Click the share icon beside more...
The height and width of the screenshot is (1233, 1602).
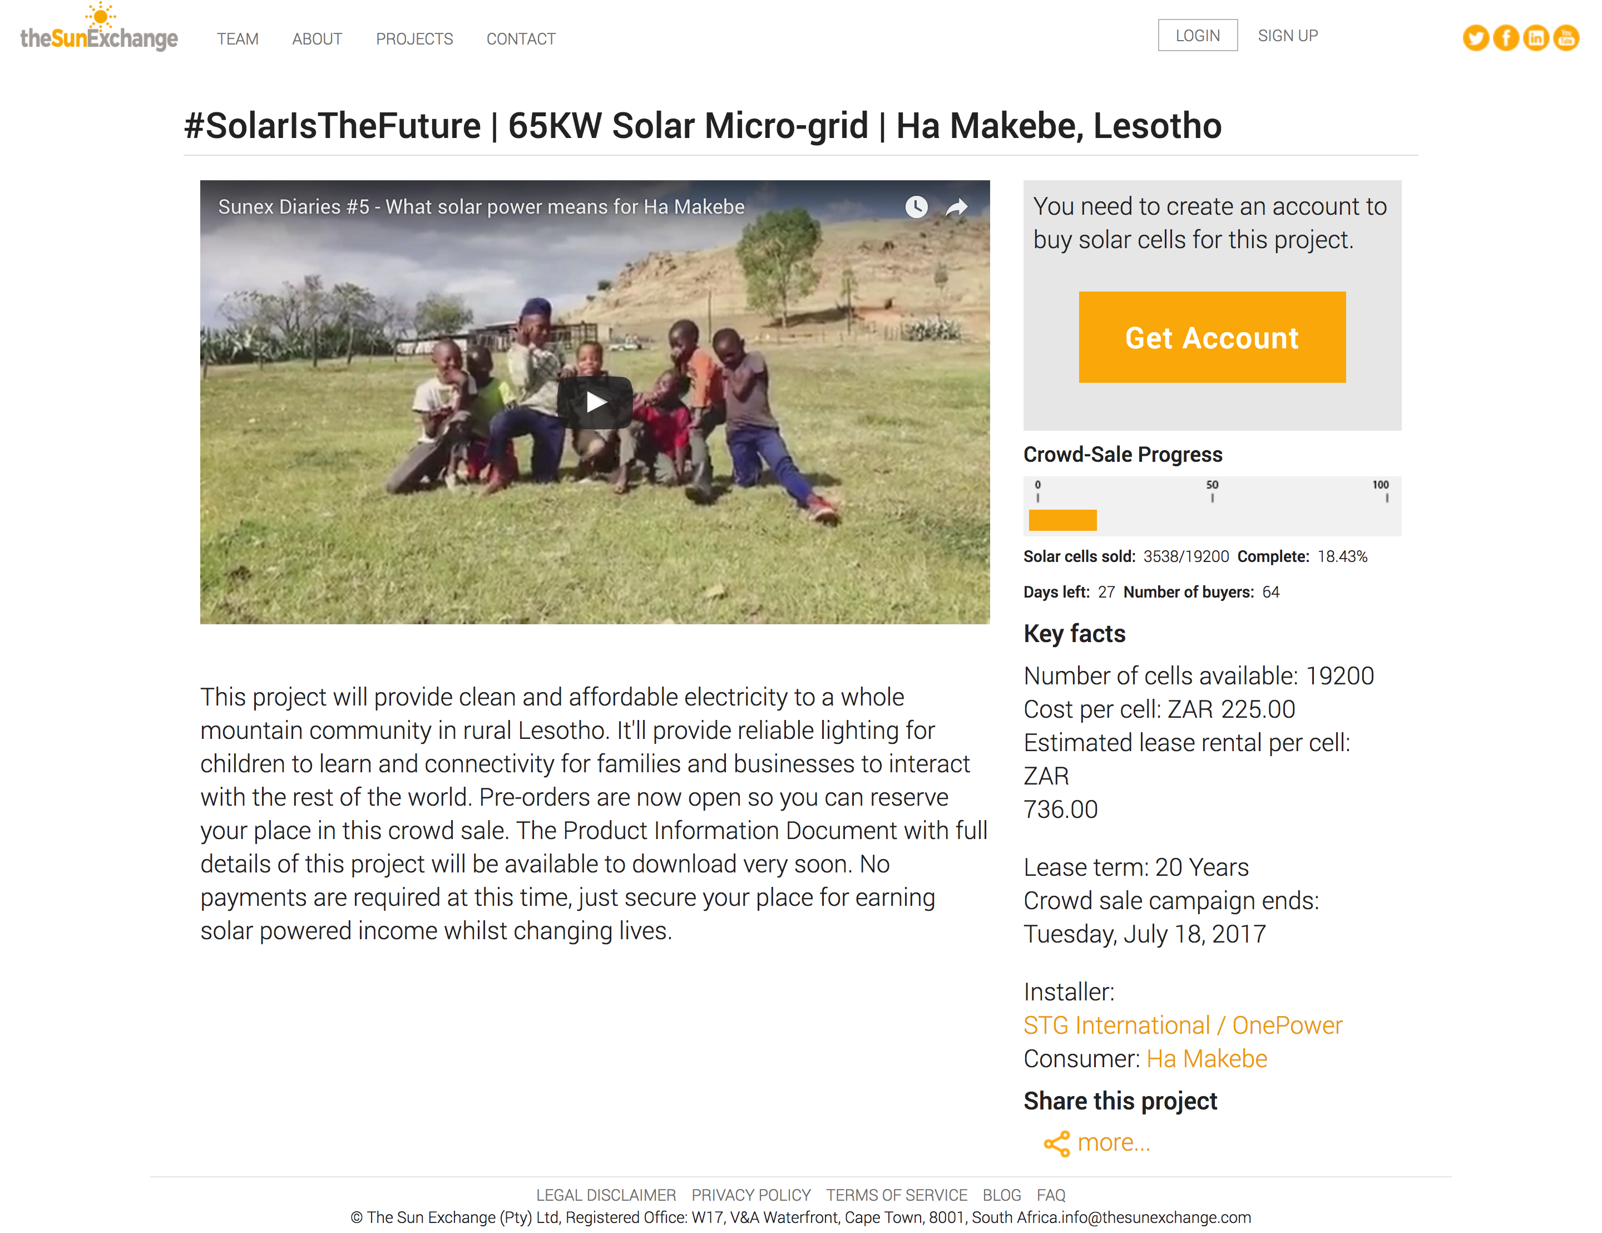click(x=1056, y=1143)
